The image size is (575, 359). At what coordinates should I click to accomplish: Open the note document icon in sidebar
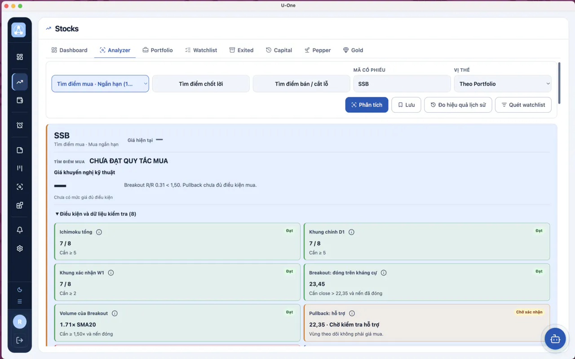(x=20, y=150)
